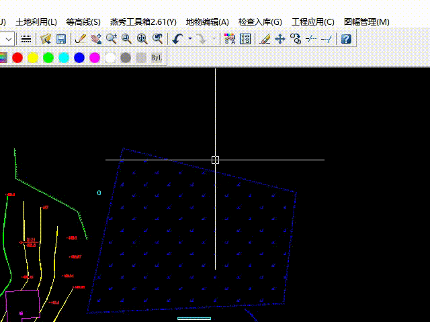Open the 图幅管理(M) menu
Screen dimensions: 430x322
tap(367, 22)
